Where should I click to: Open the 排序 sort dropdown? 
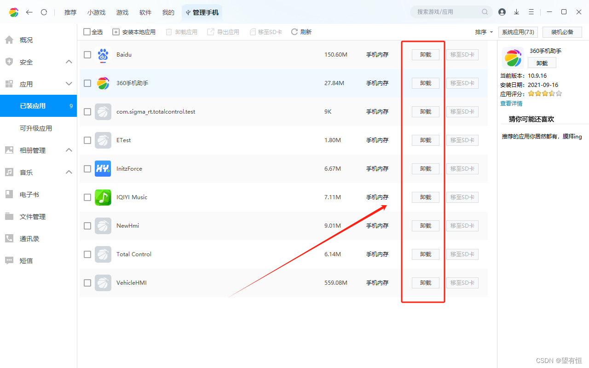(484, 32)
